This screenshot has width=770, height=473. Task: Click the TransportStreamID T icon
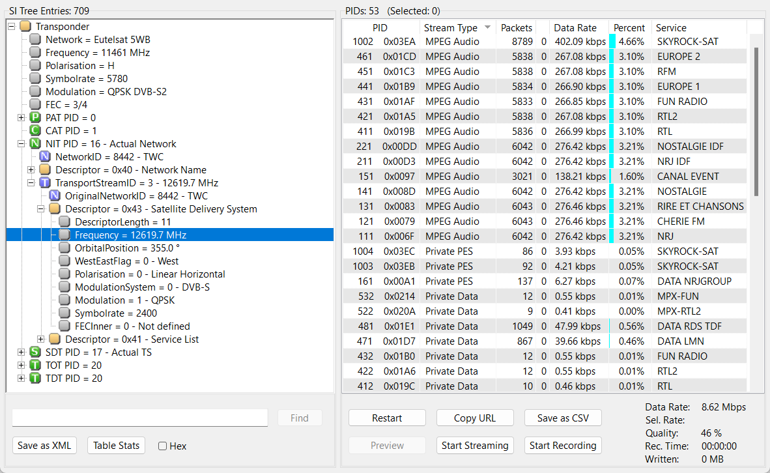point(45,182)
